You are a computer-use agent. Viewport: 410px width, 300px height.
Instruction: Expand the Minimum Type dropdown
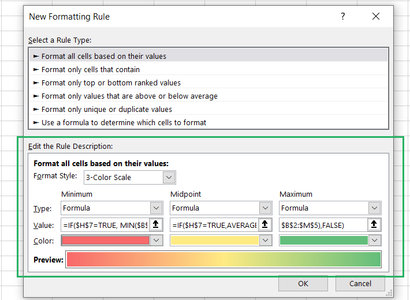tap(156, 208)
